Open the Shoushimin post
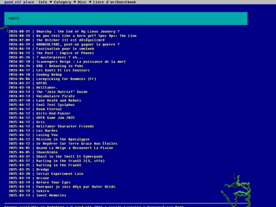 [47, 152]
